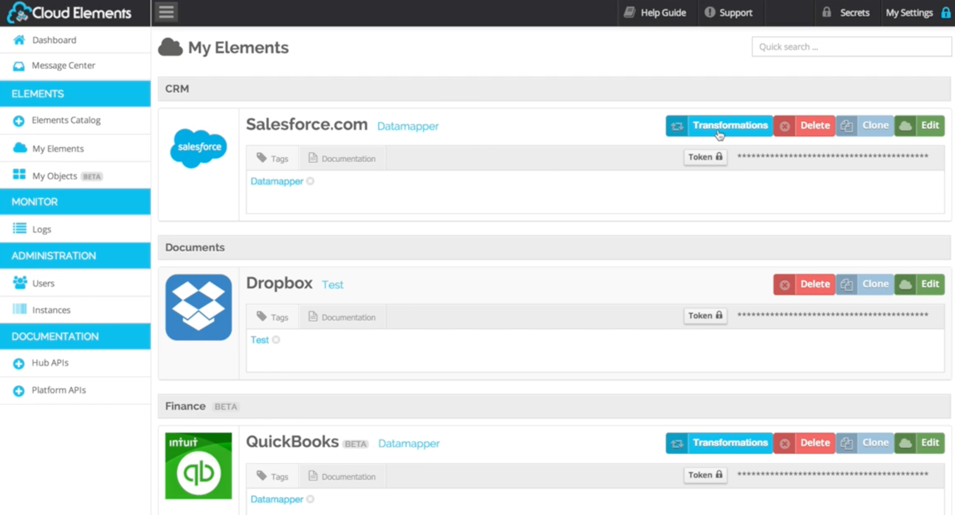Click Datamapper link beside Salesforce.com title
The width and height of the screenshot is (955, 515).
[408, 126]
